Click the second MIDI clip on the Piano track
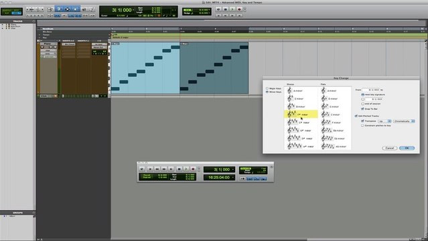The width and height of the screenshot is (428, 241). pyautogui.click(x=214, y=68)
